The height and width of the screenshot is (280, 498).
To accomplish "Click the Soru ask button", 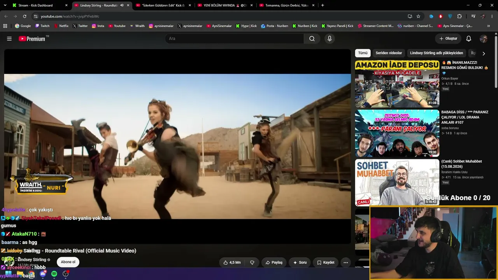I will click(300, 262).
